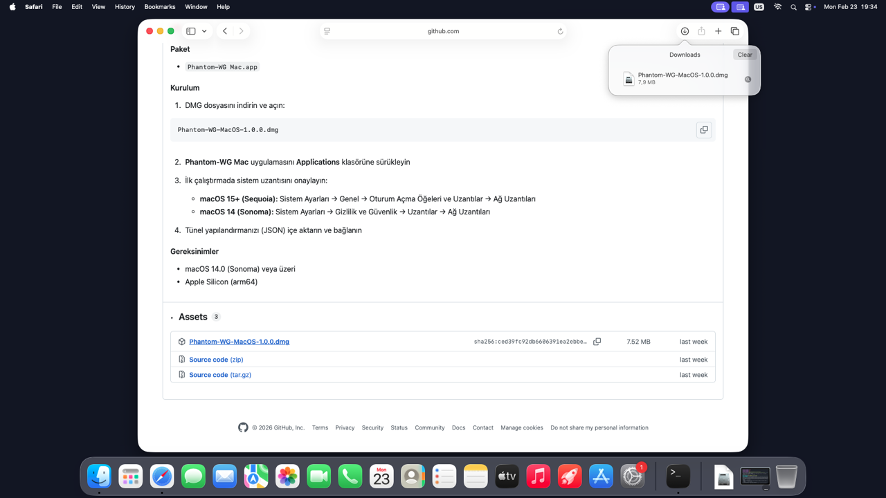Open the GitHub Privacy footer link
This screenshot has width=886, height=498.
345,427
